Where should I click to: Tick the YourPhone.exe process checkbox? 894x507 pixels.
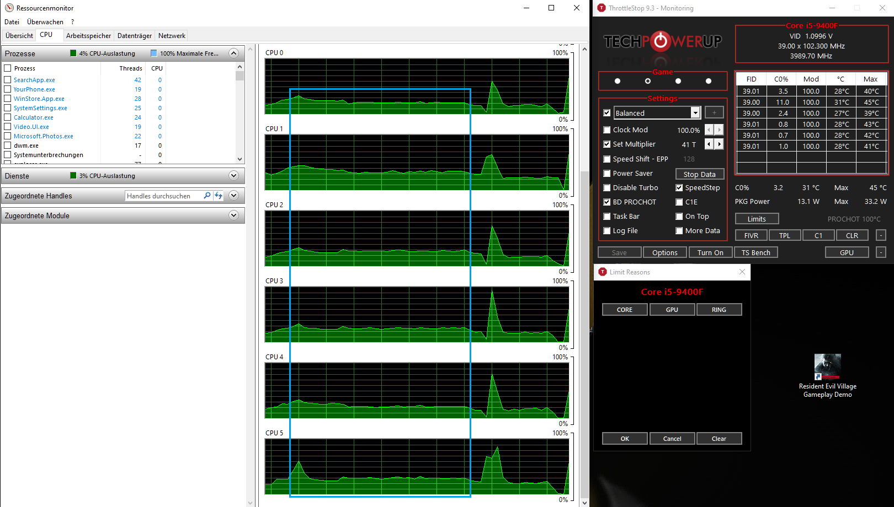[8, 89]
